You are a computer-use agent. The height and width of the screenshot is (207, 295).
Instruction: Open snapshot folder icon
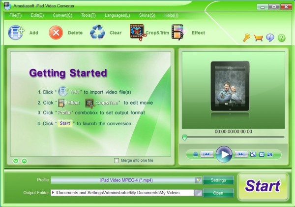click(270, 154)
